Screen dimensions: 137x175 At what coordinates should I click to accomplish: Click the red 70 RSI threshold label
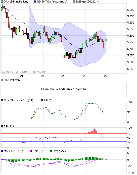tap(129, 134)
